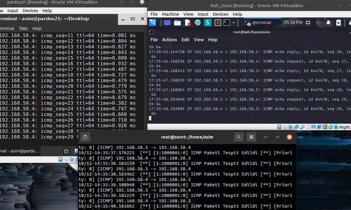Click audio indicator icon in Kali status bar
Viewport: 351px width, 210px height.
[x=291, y=127]
